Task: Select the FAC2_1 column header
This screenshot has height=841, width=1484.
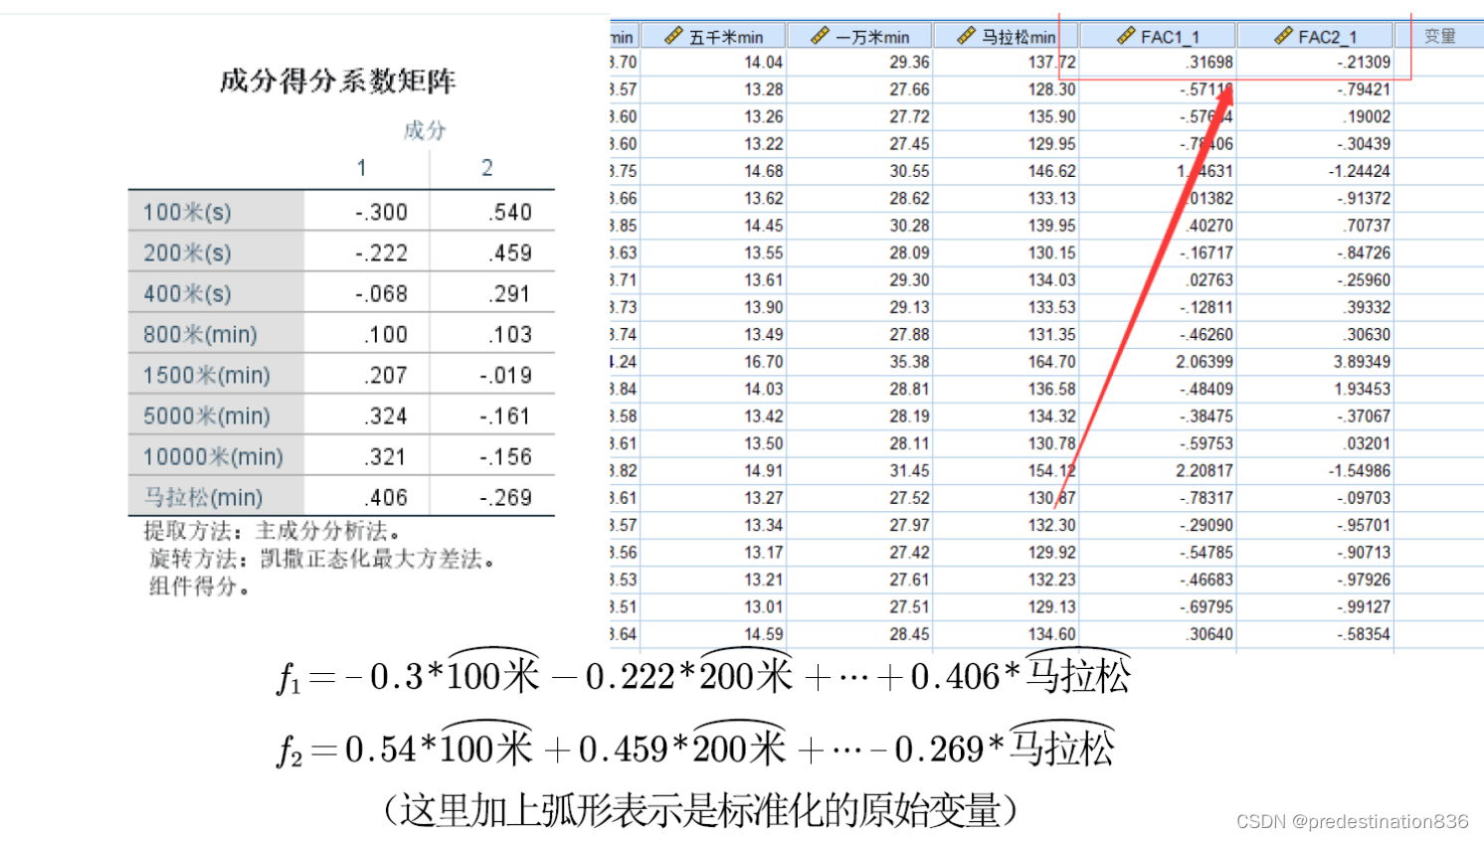Action: (x=1315, y=37)
